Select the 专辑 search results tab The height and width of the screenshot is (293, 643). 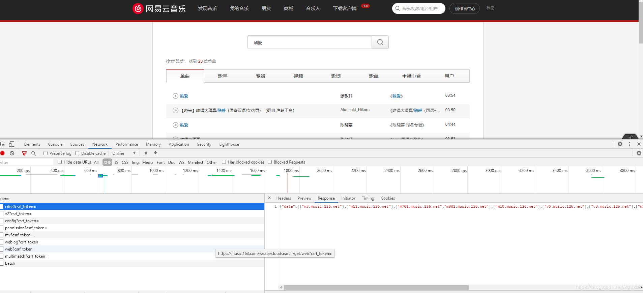[260, 76]
